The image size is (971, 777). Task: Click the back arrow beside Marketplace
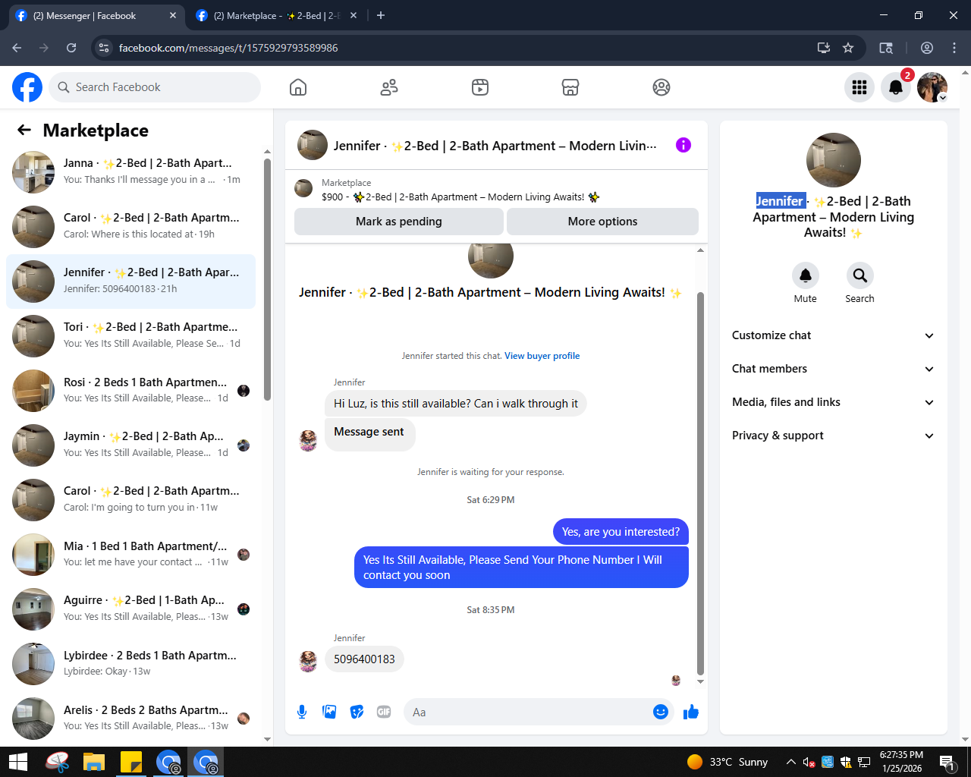[24, 130]
